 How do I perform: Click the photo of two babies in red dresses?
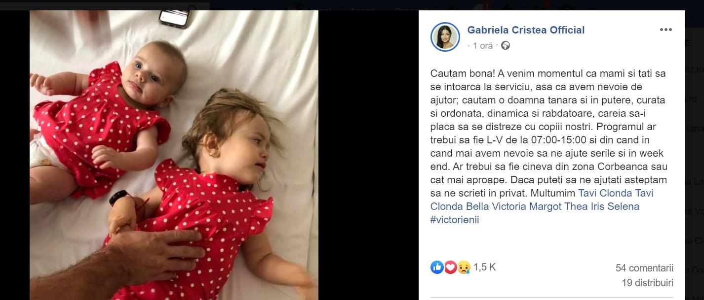pos(174,155)
